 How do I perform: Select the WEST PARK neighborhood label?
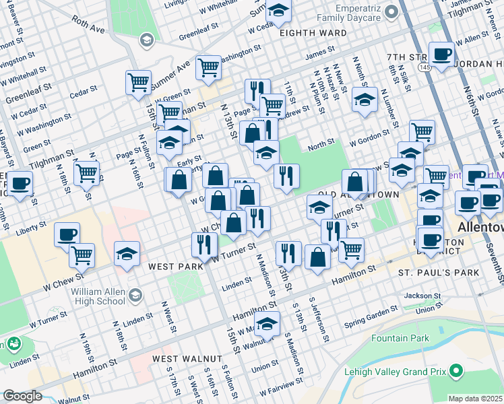point(176,267)
